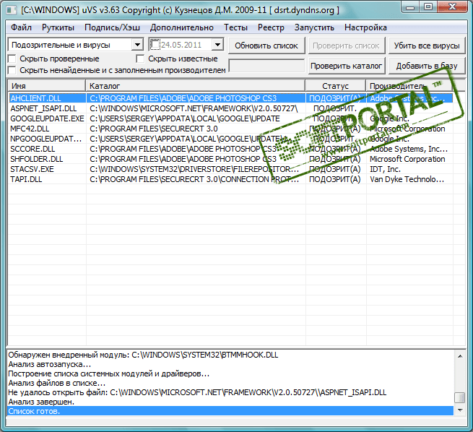Minimize the uVS window

(x=410, y=7)
